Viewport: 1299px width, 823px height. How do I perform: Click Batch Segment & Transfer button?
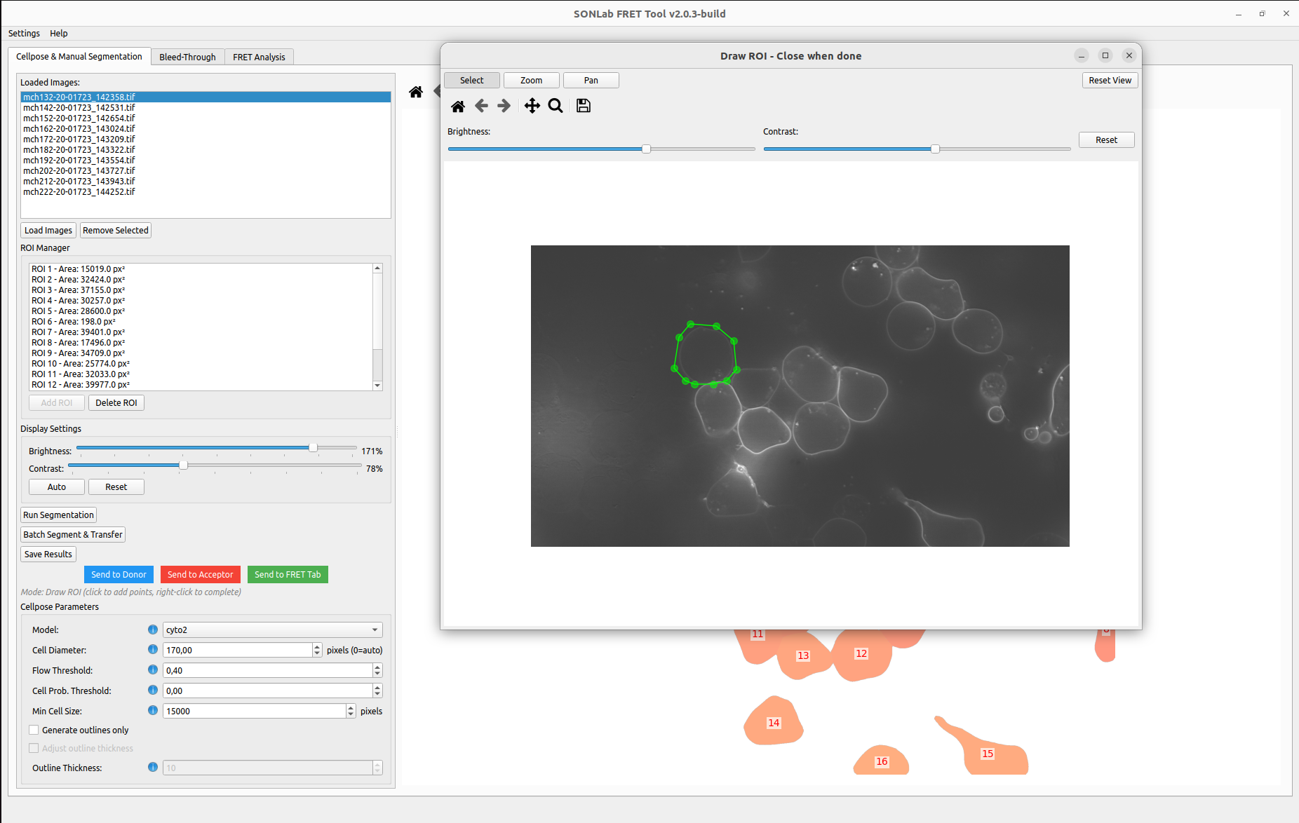73,535
